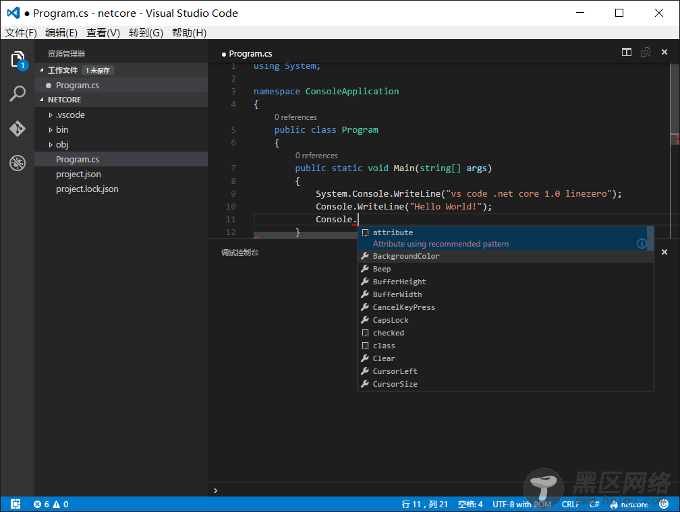Open the 帮助(H) menu
680x512 pixels.
pyautogui.click(x=189, y=33)
